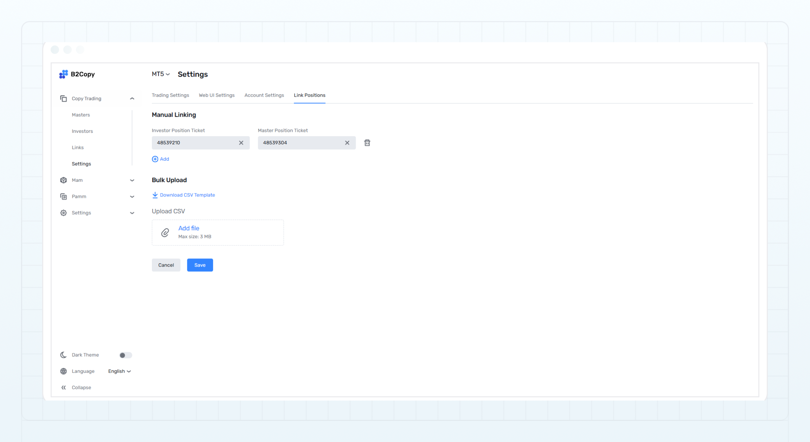
Task: Click the Dark Theme moon icon
Action: pyautogui.click(x=64, y=355)
